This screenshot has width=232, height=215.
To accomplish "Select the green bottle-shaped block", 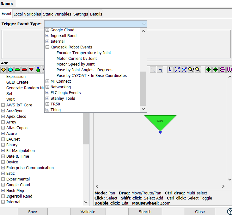I will (x=38, y=70).
